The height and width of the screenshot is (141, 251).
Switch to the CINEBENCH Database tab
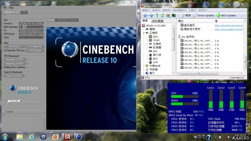click(x=67, y=20)
